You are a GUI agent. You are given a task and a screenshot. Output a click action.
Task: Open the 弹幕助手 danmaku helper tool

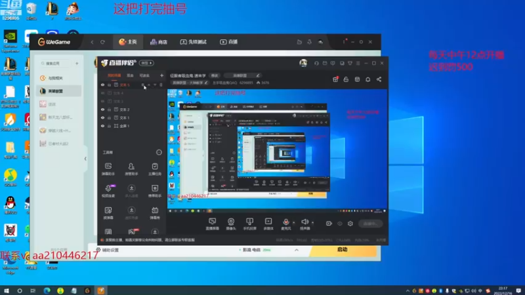pos(108,169)
